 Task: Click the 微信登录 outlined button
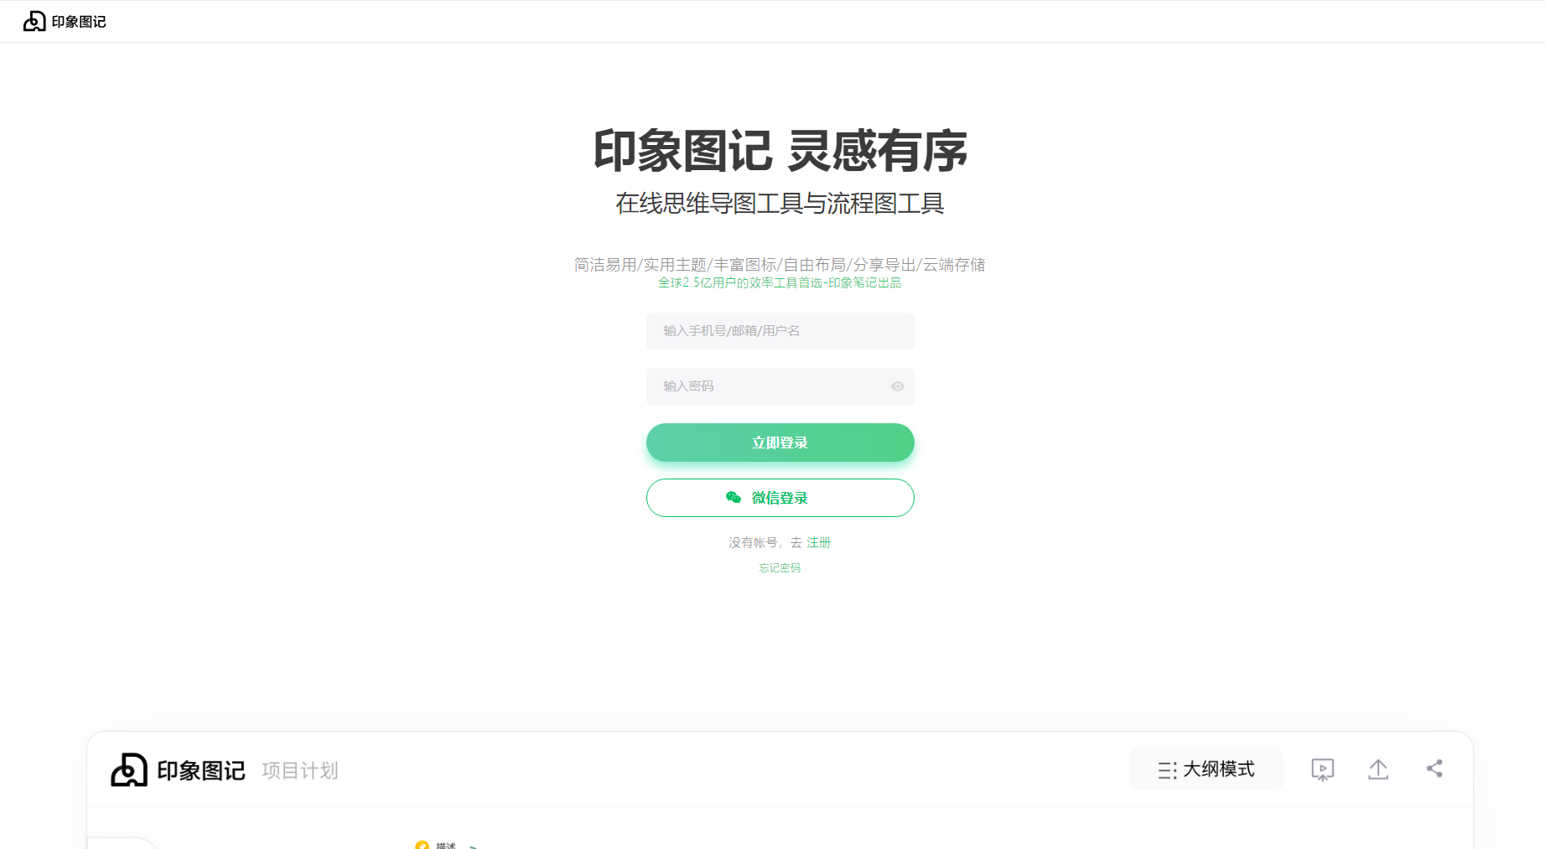[780, 498]
